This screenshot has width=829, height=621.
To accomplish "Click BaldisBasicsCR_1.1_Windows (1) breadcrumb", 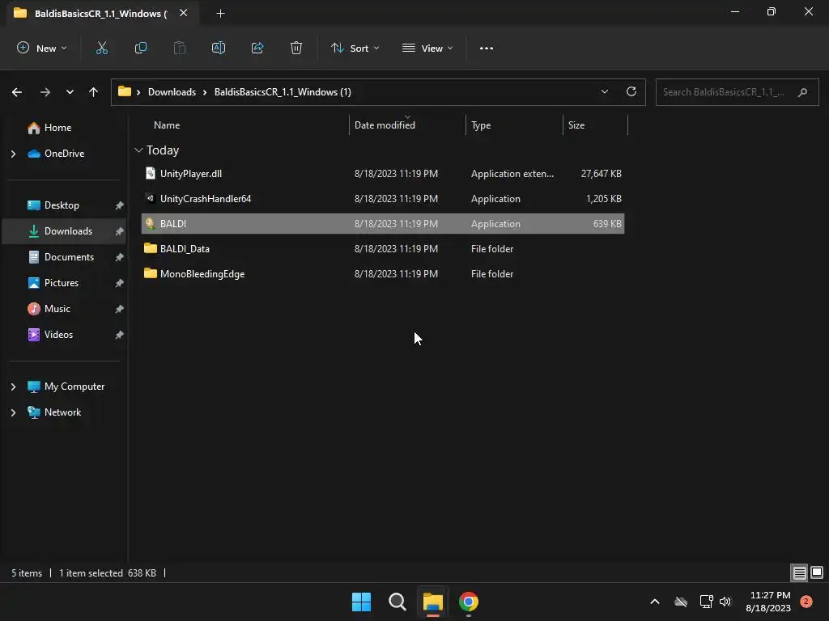I will click(x=283, y=92).
